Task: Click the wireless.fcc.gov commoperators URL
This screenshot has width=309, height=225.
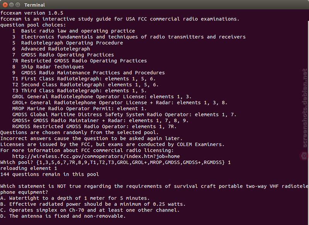Action: coord(96,156)
